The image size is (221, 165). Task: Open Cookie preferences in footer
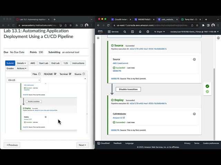click(x=211, y=143)
